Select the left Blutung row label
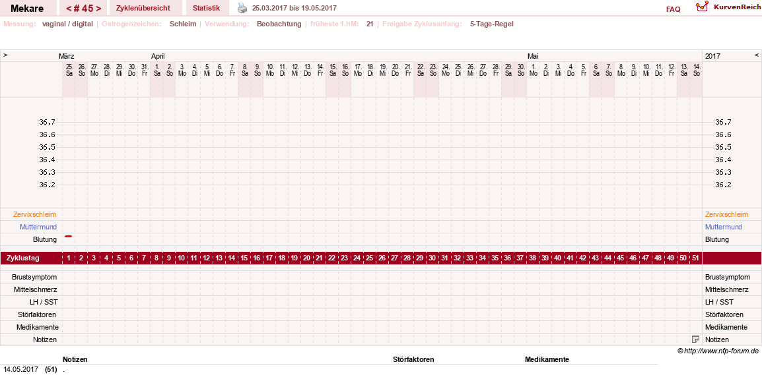The height and width of the screenshot is (385, 762). (x=45, y=239)
